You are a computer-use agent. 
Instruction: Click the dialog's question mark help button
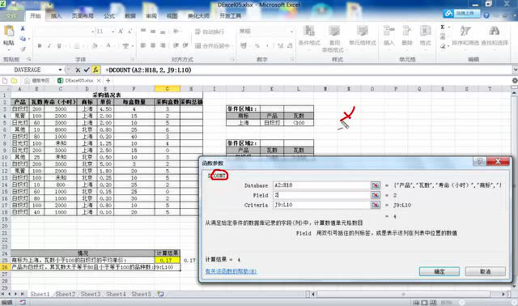pyautogui.click(x=479, y=161)
